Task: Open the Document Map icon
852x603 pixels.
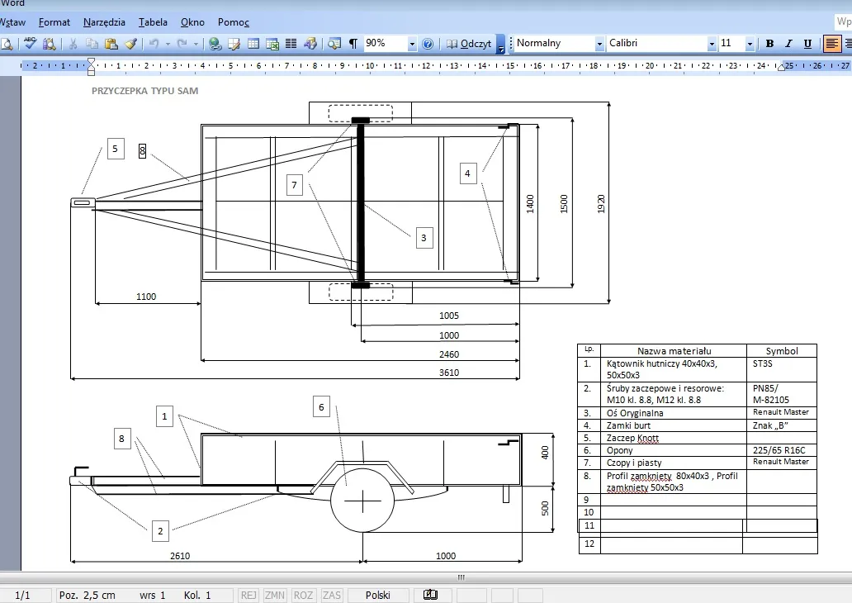Action: pos(334,44)
